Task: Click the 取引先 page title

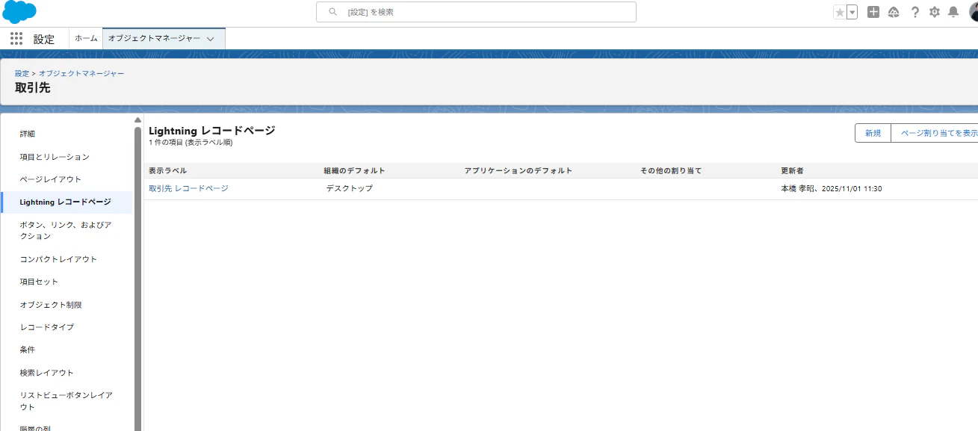Action: point(33,87)
